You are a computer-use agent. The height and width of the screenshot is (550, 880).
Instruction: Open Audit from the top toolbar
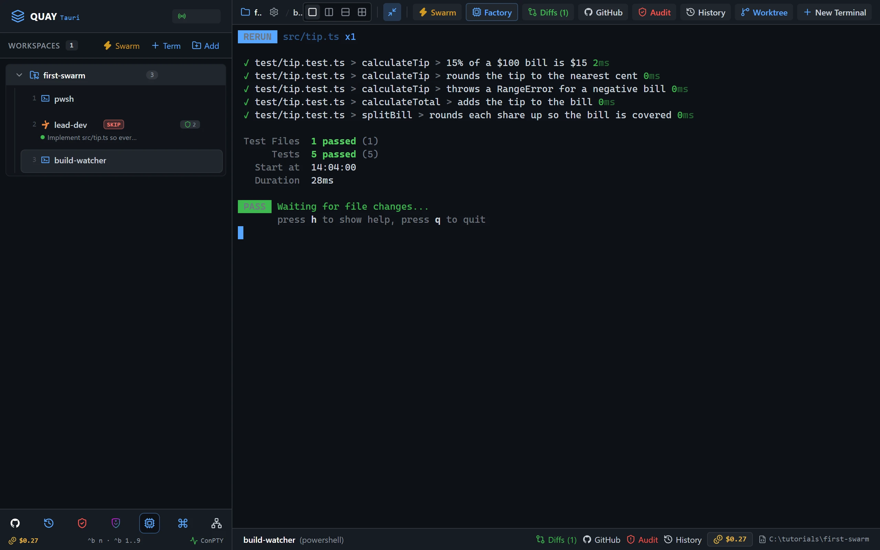point(654,12)
